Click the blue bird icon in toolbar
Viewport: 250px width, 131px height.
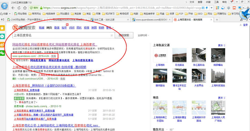(x=245, y=14)
